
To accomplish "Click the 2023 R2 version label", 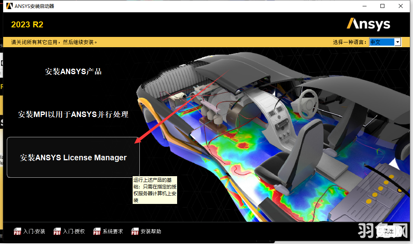I will coord(27,24).
